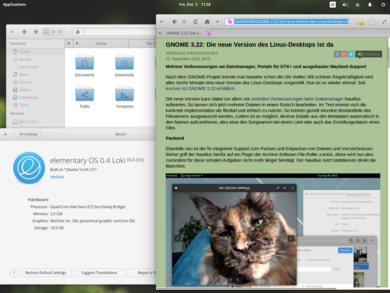Viewport: 390px width, 293px height.
Task: Switch Files to icon grid view
Action: [47, 32]
